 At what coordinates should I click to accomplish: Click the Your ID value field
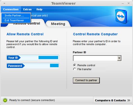click(48, 58)
